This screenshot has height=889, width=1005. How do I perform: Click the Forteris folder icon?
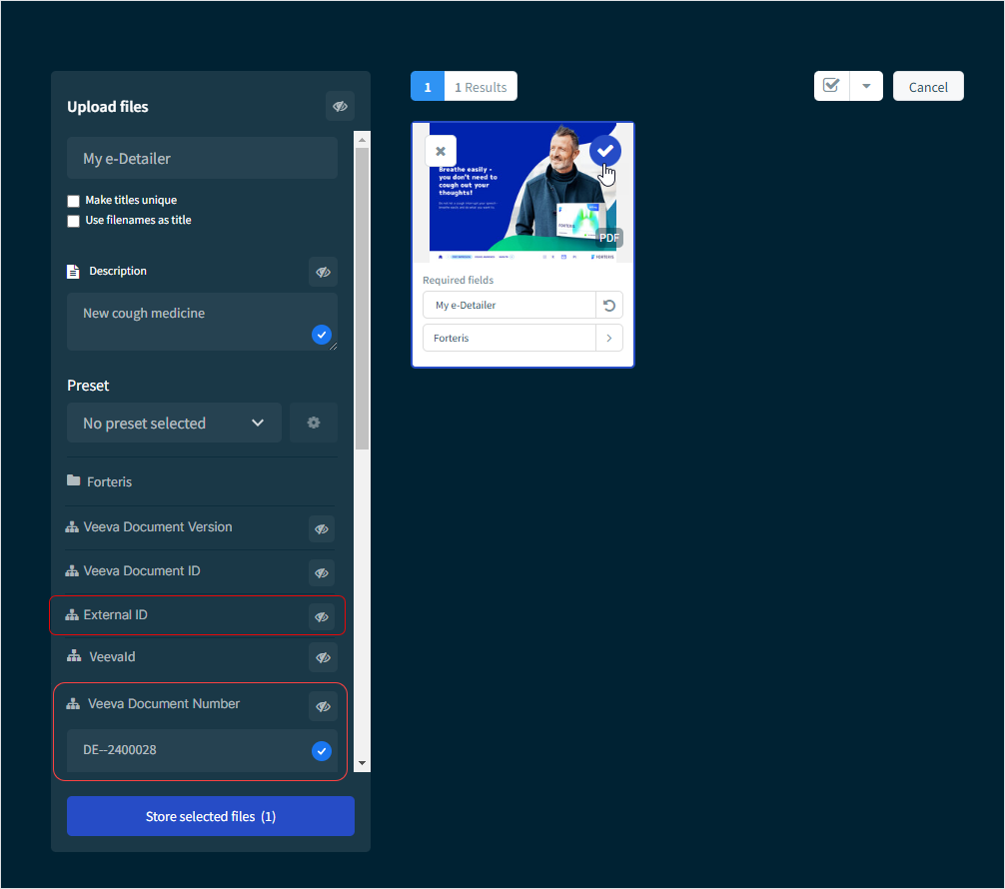(x=74, y=480)
